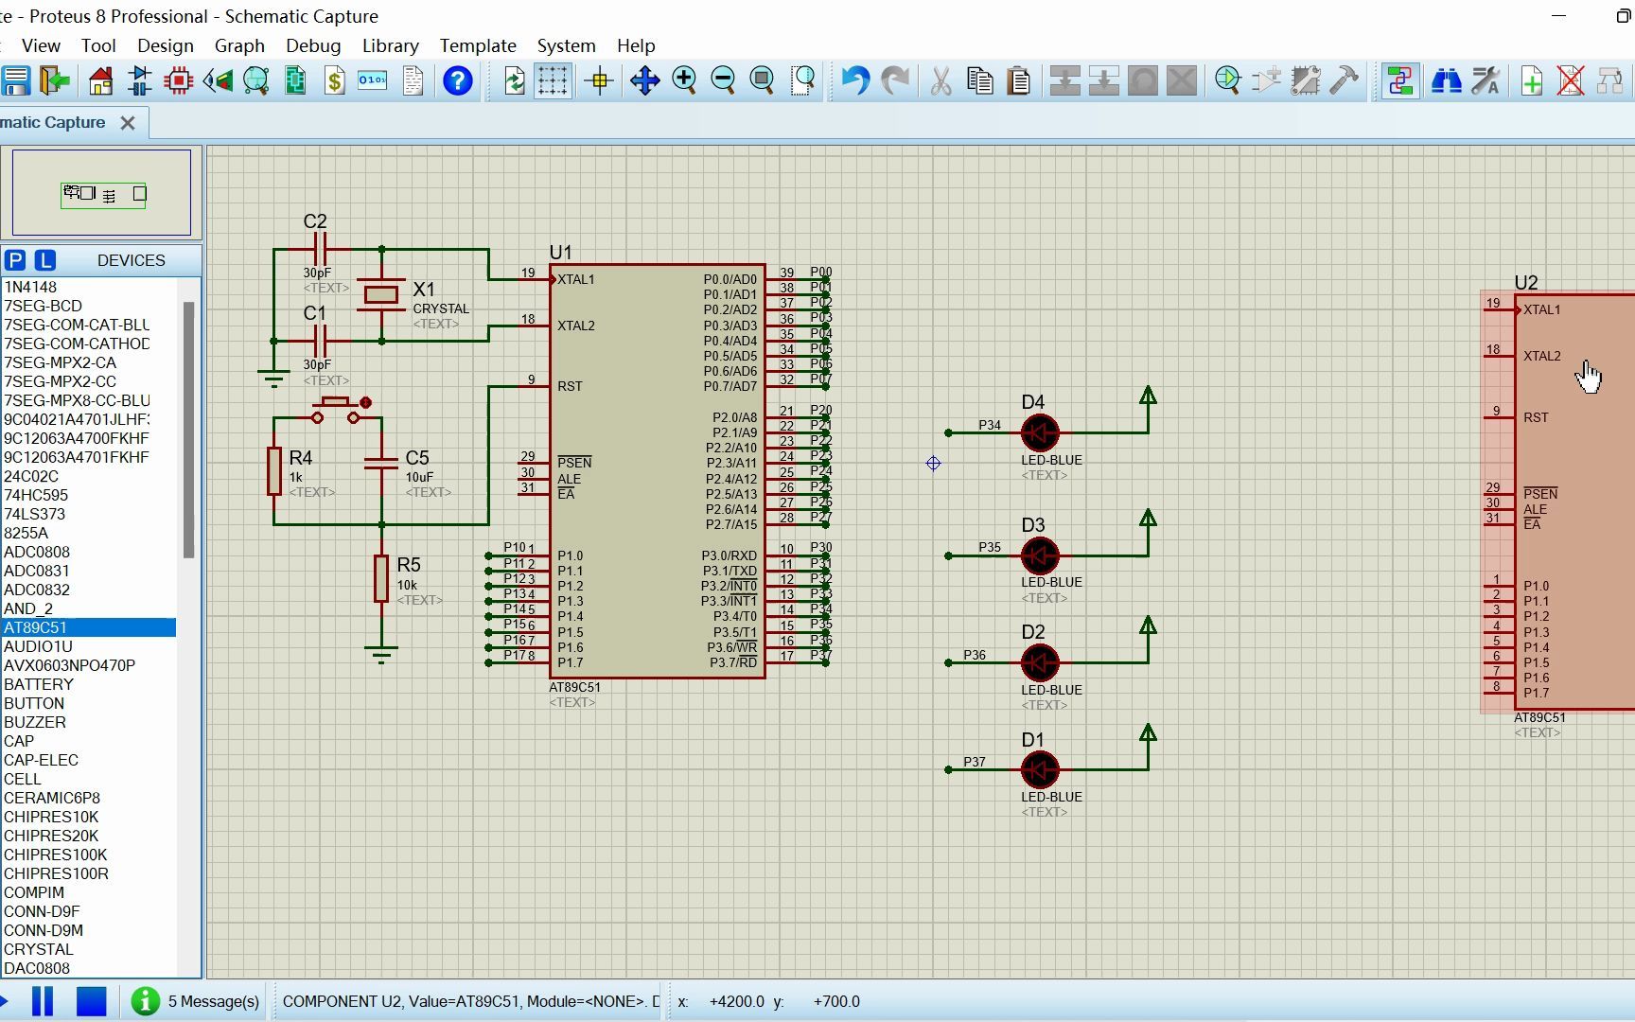1635x1022 pixels.
Task: Open the Source Code 0101 icon
Action: point(372,80)
